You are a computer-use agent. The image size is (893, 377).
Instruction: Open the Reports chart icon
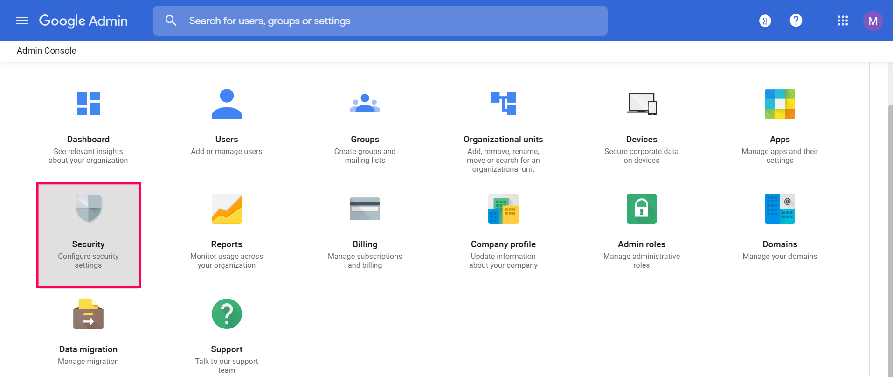(x=227, y=209)
